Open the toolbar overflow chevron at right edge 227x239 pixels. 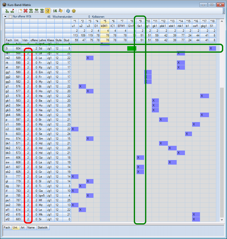[223, 12]
